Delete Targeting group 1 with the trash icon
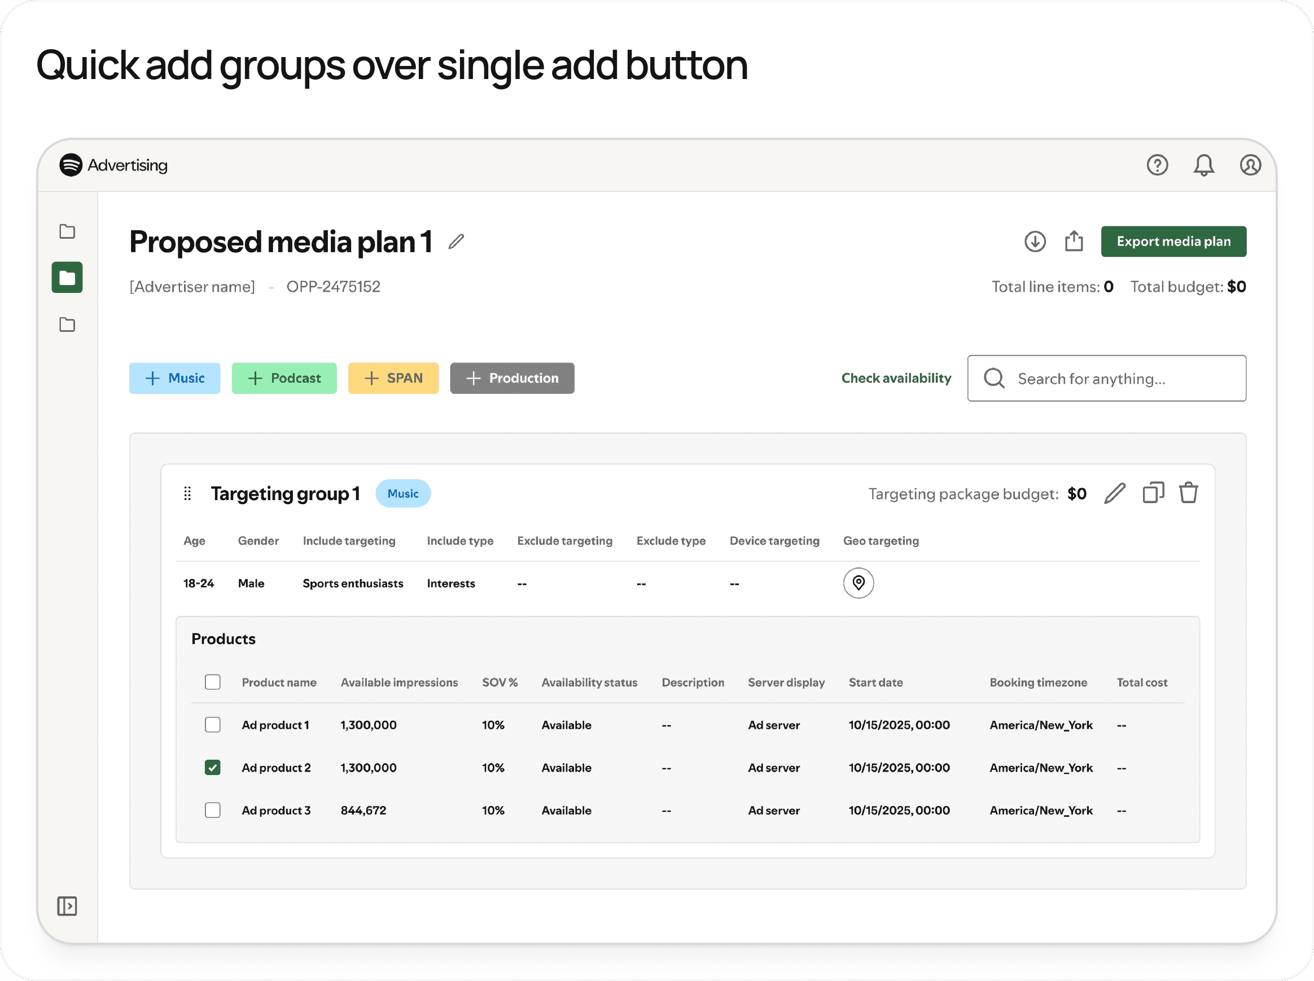The image size is (1314, 981). pyautogui.click(x=1188, y=493)
